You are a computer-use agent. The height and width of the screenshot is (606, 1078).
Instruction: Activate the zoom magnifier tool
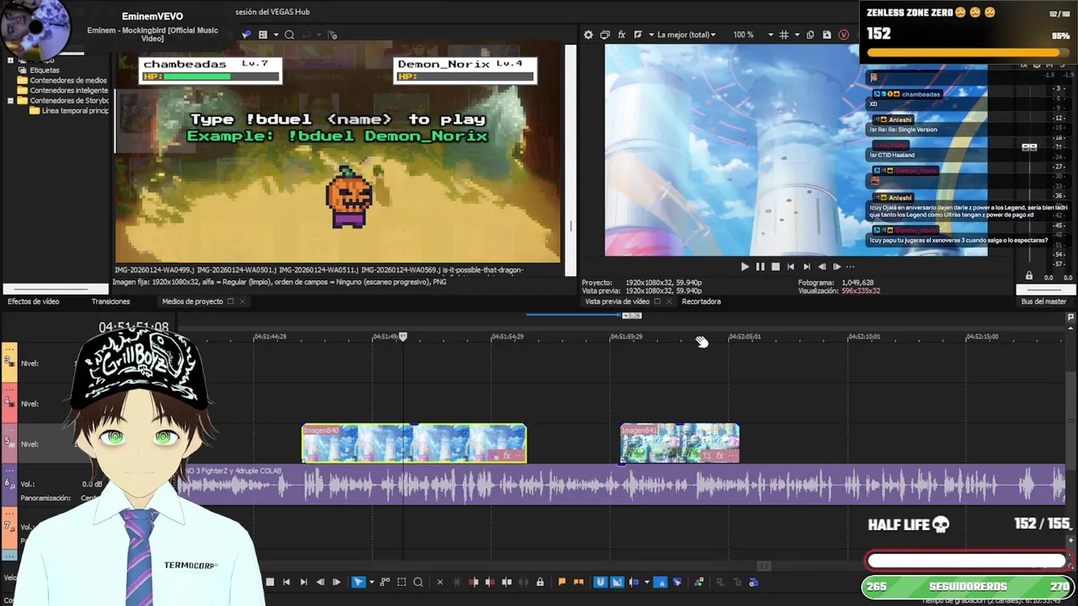coord(418,582)
